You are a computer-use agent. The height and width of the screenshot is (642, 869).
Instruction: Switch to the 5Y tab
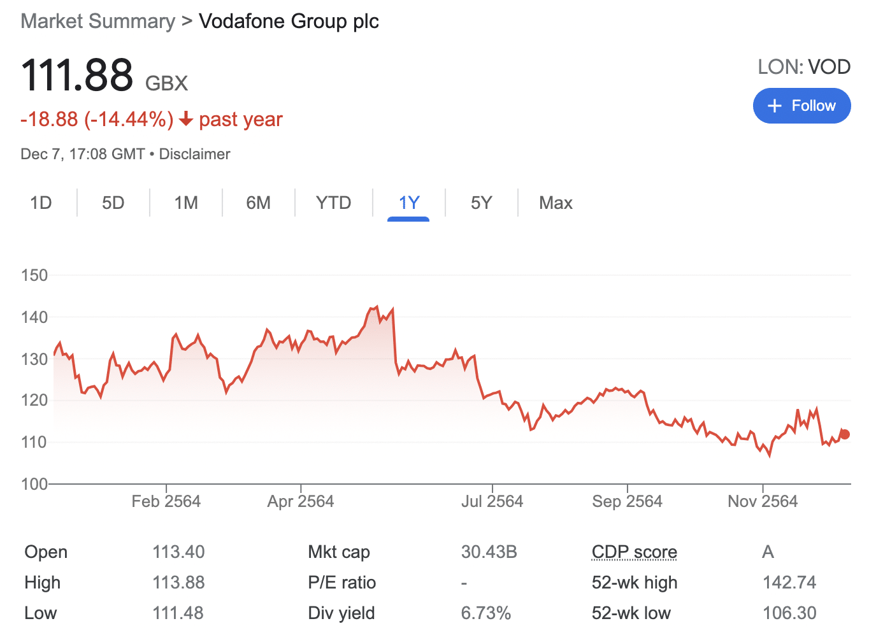pos(481,203)
